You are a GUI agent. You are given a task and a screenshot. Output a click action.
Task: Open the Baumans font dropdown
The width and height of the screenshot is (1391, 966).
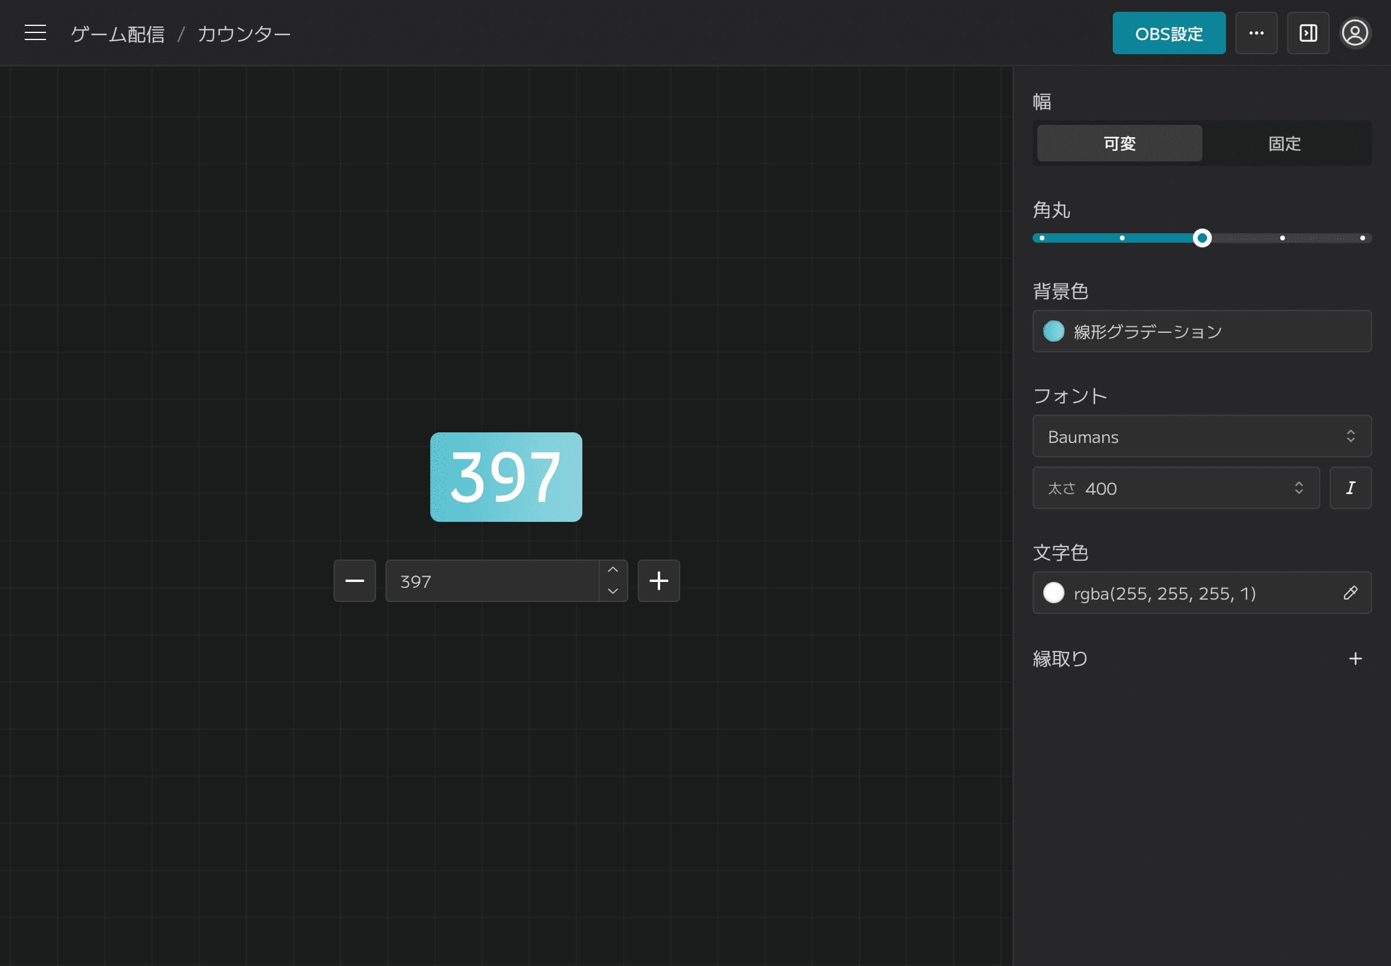point(1201,436)
